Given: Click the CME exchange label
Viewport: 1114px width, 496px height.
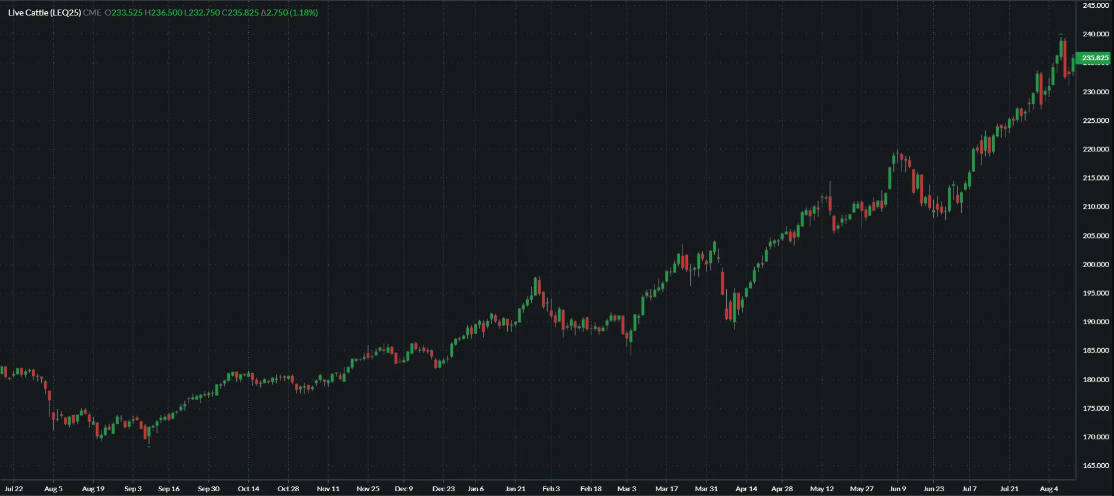Looking at the screenshot, I should pyautogui.click(x=92, y=13).
